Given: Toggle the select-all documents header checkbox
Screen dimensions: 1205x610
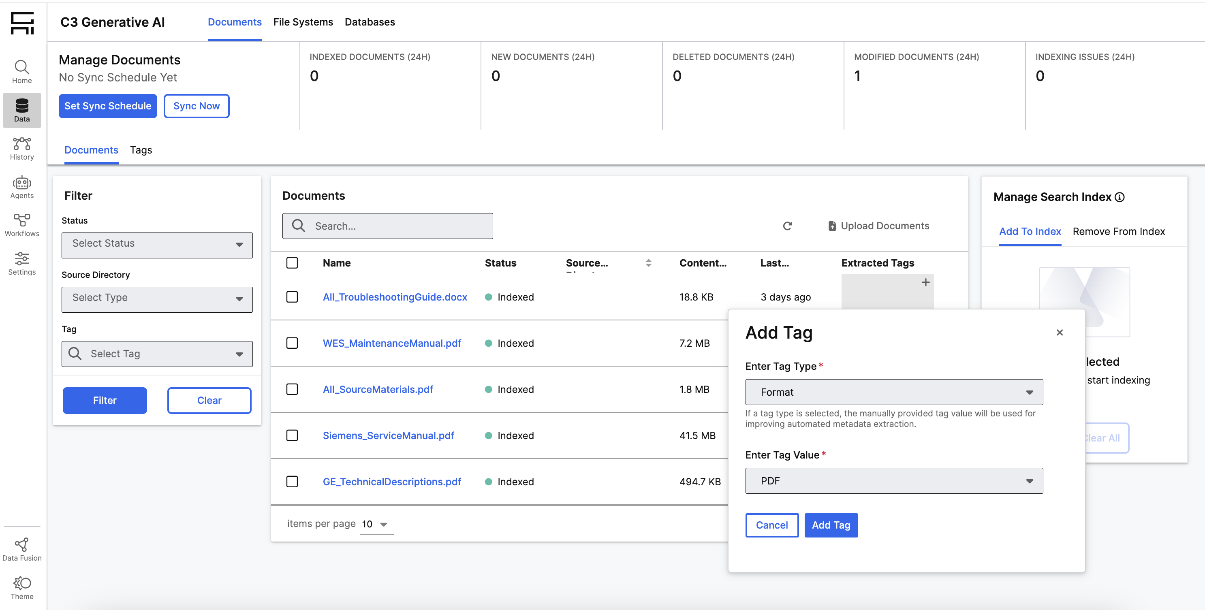Looking at the screenshot, I should pyautogui.click(x=292, y=263).
